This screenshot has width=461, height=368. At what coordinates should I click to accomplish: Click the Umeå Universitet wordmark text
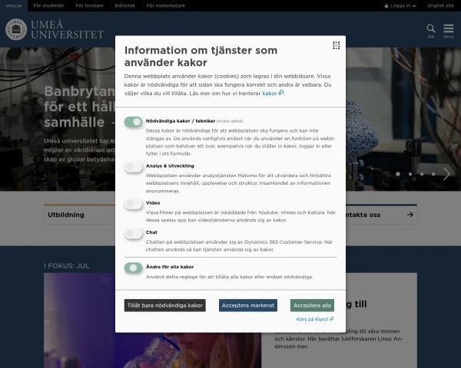tap(68, 30)
